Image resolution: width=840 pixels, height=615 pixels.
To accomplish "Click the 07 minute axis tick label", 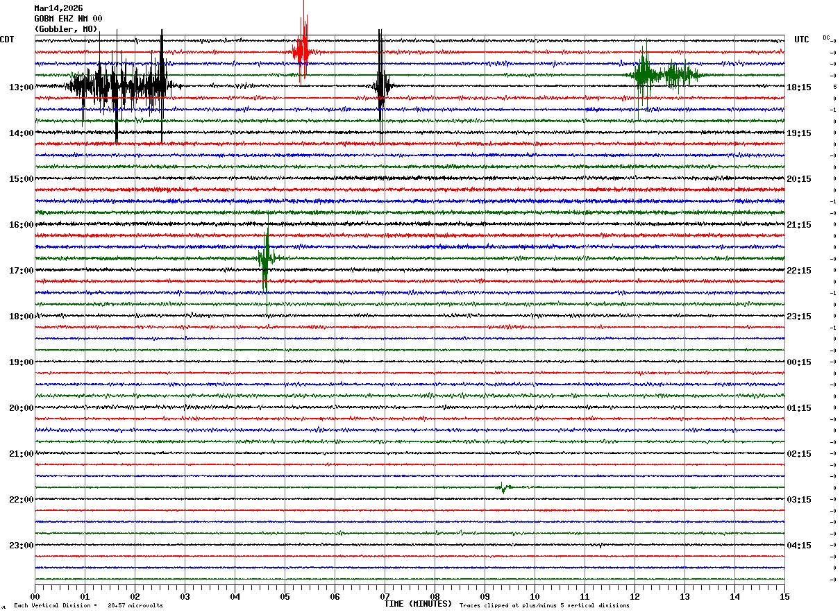I will point(385,596).
